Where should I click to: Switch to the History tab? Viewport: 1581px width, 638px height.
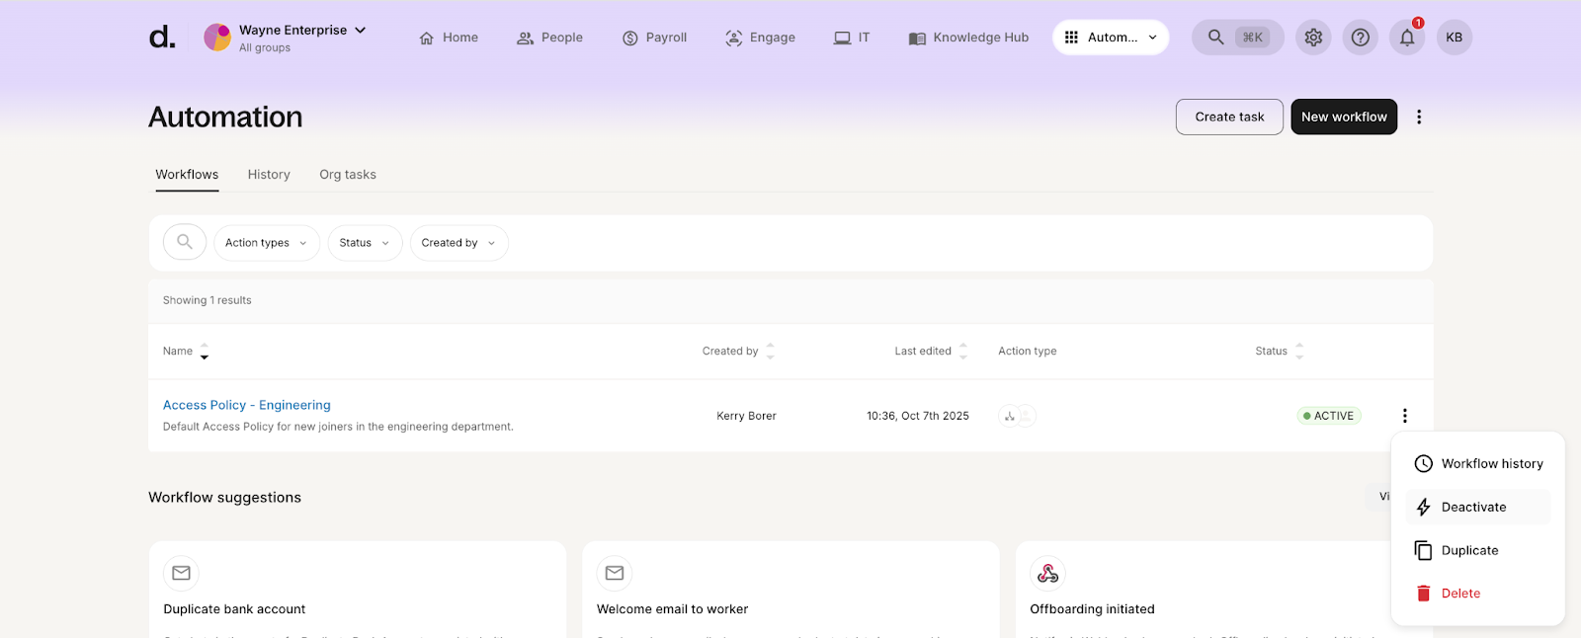[269, 175]
